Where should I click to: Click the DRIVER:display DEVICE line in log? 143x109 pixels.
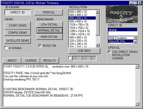point(27,92)
